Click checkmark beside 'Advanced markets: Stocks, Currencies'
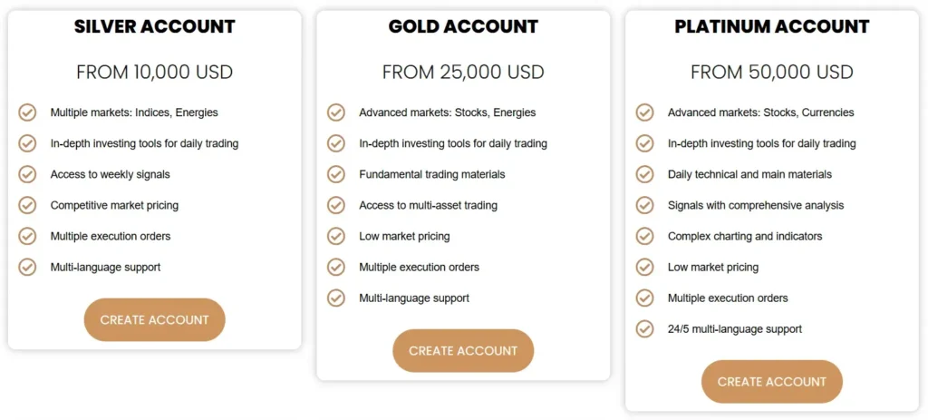This screenshot has width=928, height=420. (x=645, y=112)
